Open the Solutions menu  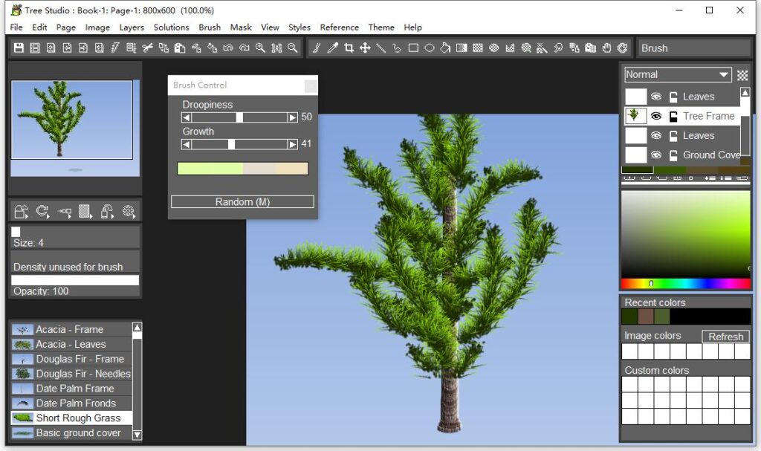point(171,27)
